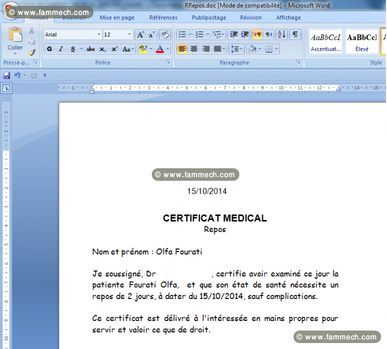Click the Clear Formatting icon
387x349 pixels.
click(x=164, y=34)
